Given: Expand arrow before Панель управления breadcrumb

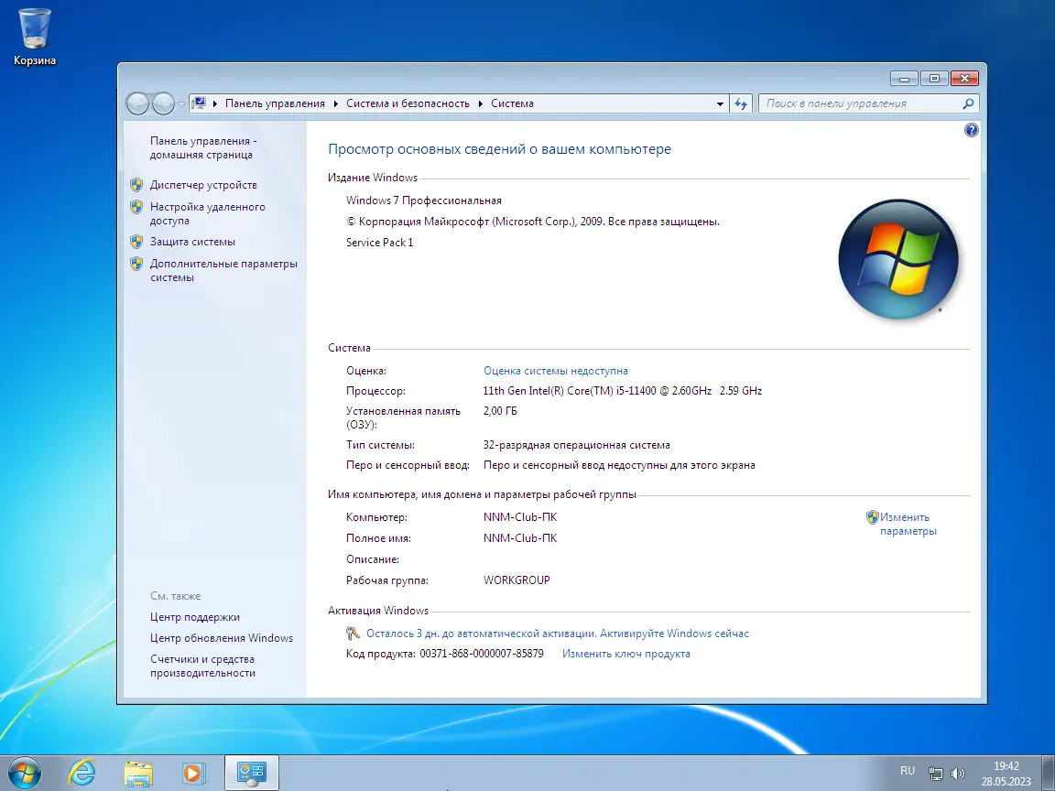Looking at the screenshot, I should click(215, 103).
